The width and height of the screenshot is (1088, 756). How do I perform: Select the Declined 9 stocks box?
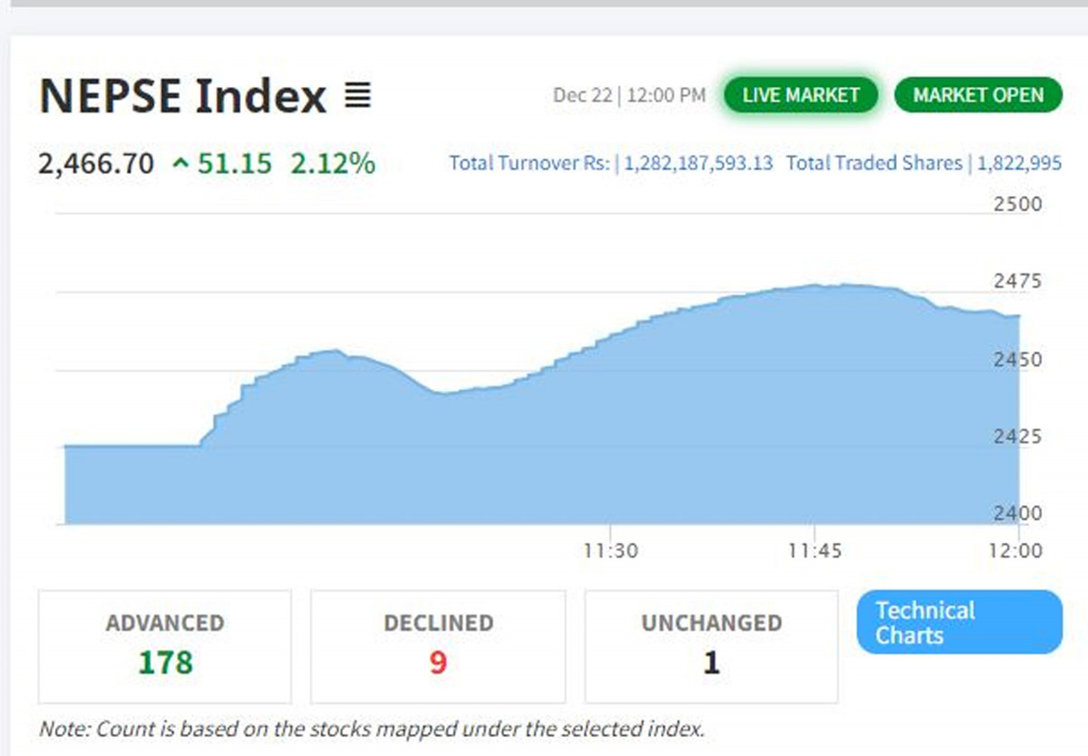click(438, 646)
